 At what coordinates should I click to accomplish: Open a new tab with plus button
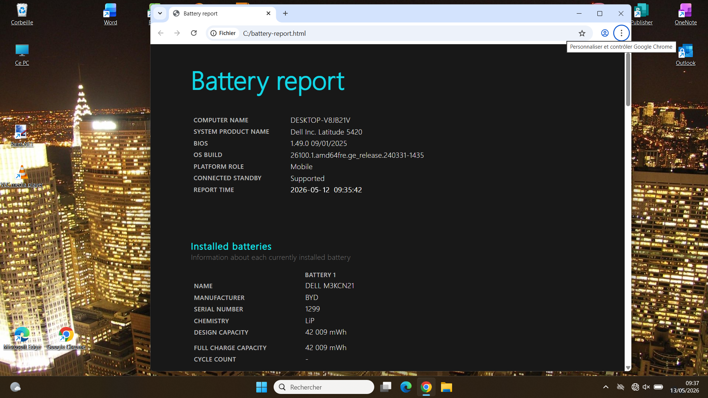pyautogui.click(x=285, y=13)
